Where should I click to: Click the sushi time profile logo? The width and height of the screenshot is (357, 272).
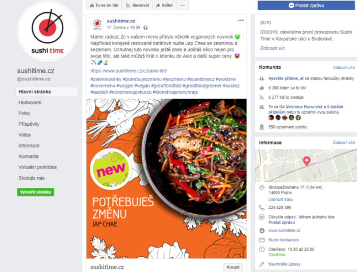(x=47, y=31)
